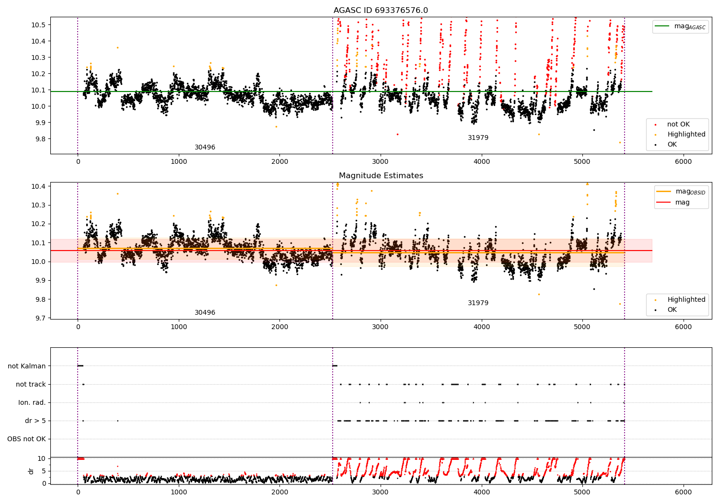Click the 'not Kalman' axis label

(27, 366)
